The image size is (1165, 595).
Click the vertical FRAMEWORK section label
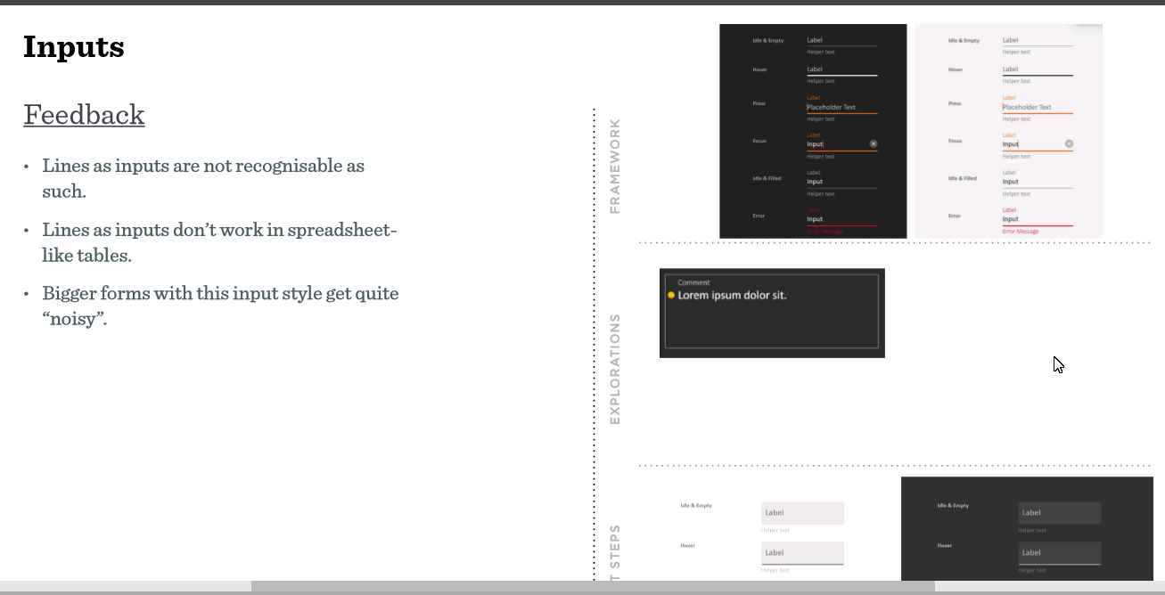pyautogui.click(x=615, y=166)
